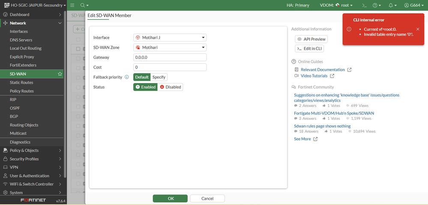Viewport: 428px width, 205px height.
Task: Expand the User & Authentication chevron
Action: pos(60,176)
